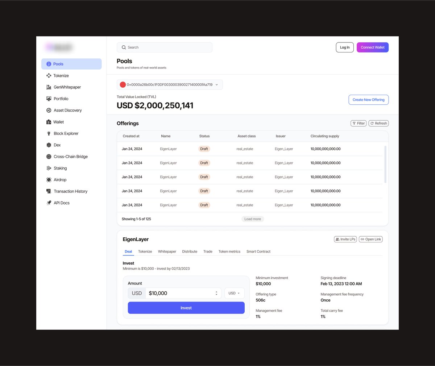
Task: Switch to the Deal tab
Action: [128, 251]
